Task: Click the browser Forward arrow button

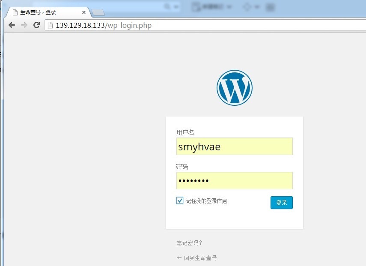Action: (x=24, y=25)
